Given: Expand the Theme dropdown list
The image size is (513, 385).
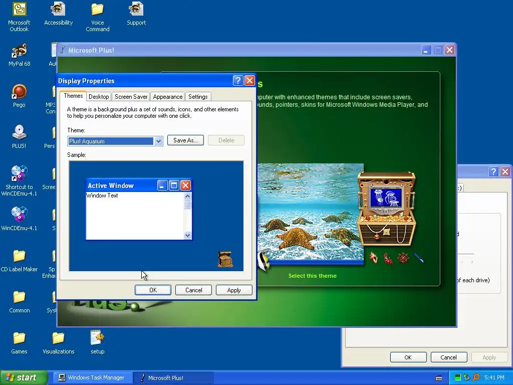Looking at the screenshot, I should pos(158,141).
